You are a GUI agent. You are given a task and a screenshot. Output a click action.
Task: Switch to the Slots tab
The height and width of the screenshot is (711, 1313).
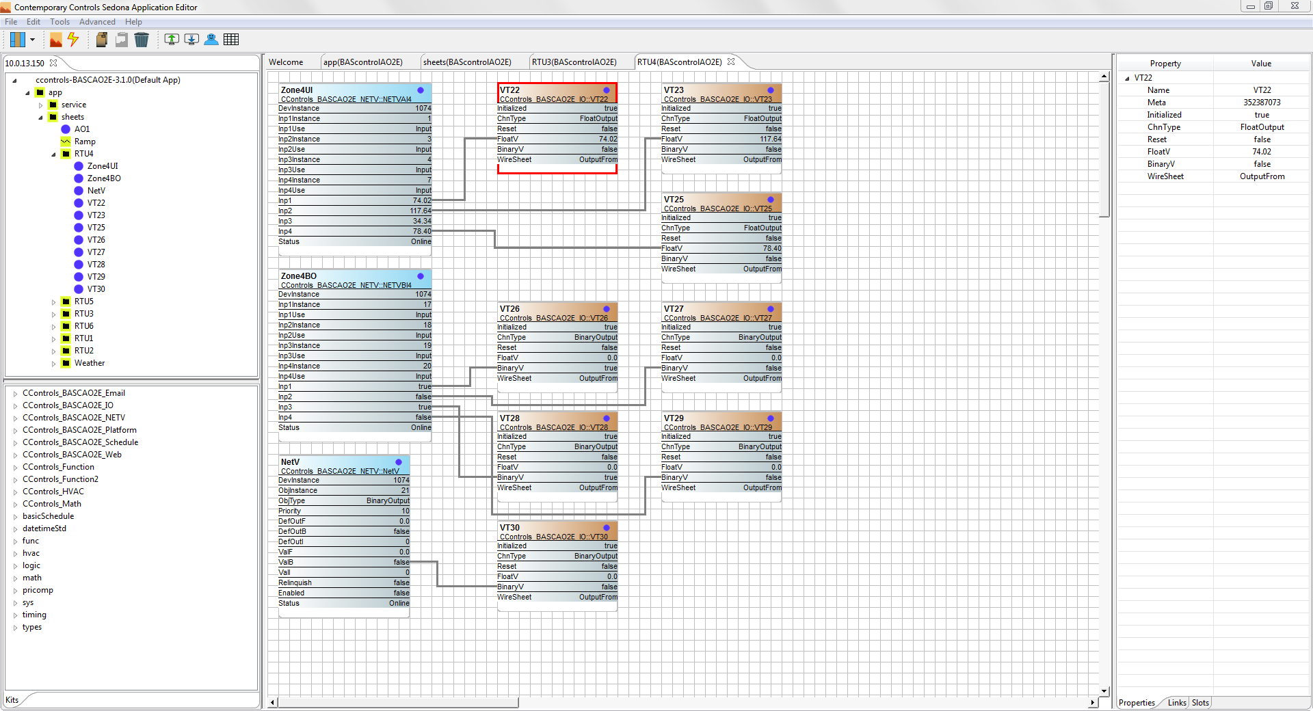[1199, 702]
